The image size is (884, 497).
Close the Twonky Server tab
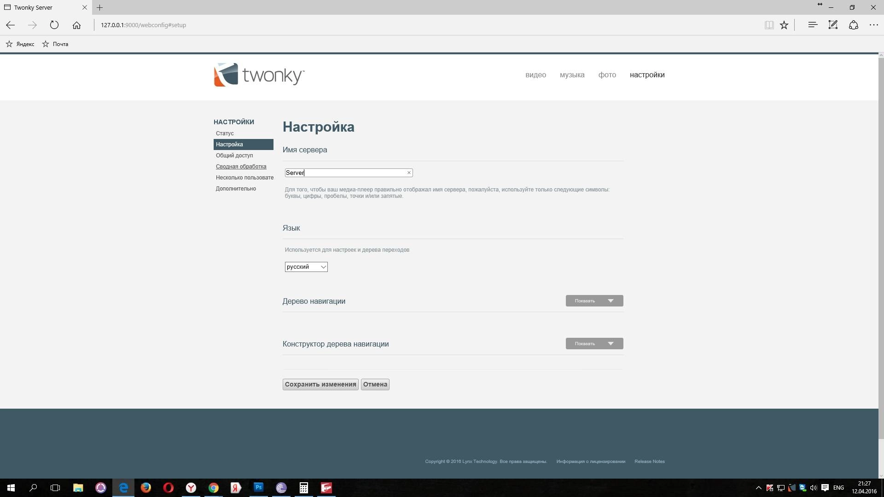pyautogui.click(x=85, y=7)
